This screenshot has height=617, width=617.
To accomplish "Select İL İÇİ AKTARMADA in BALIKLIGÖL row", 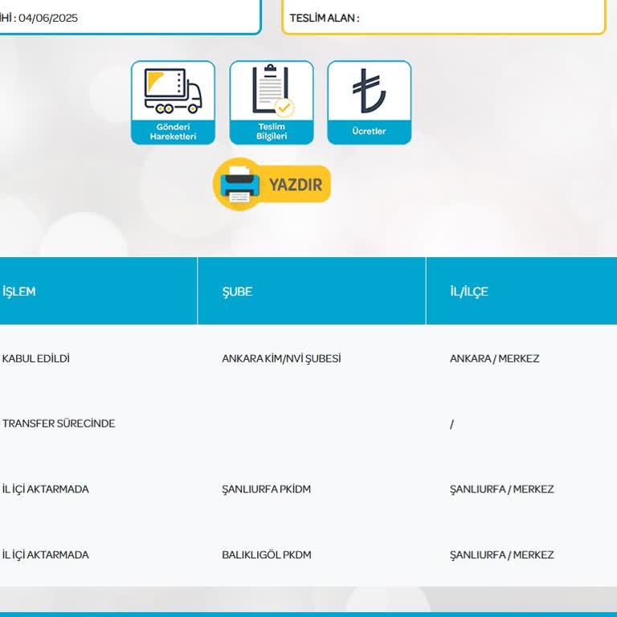I will tap(46, 555).
